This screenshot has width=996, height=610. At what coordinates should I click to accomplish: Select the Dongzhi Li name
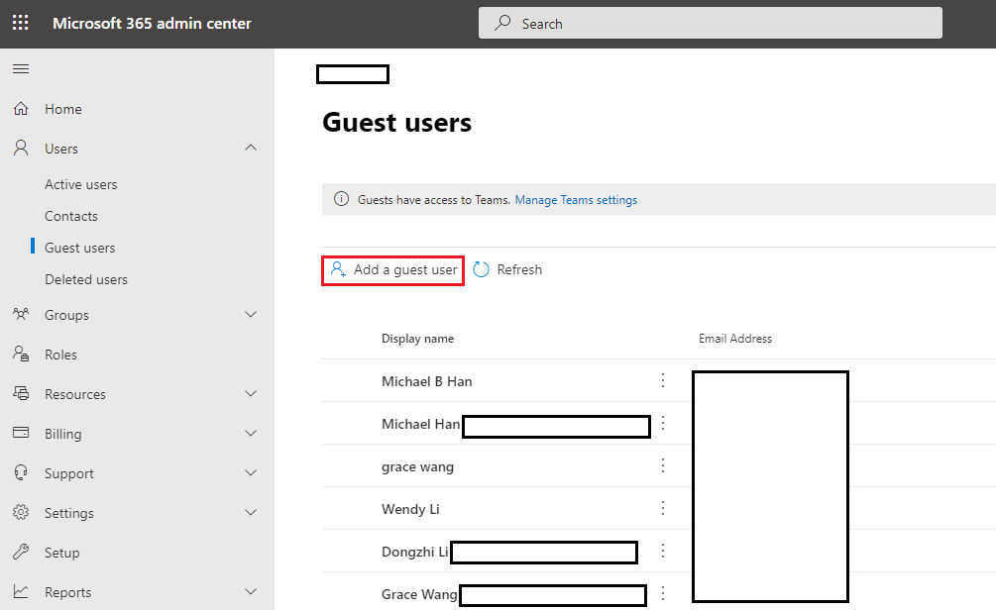(x=415, y=552)
